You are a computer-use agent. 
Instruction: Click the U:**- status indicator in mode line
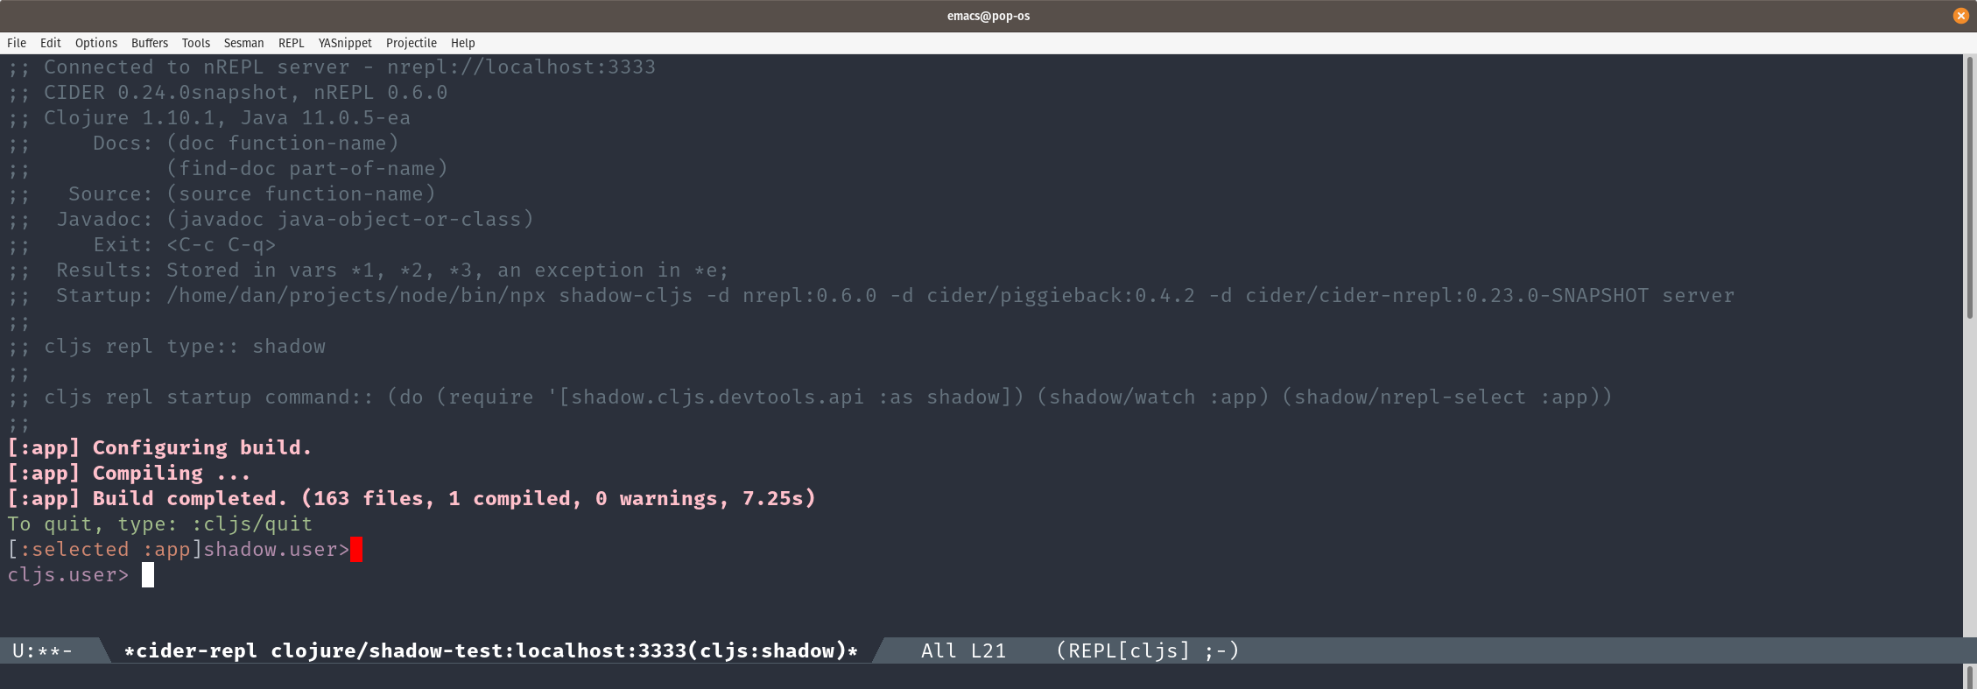pos(42,650)
